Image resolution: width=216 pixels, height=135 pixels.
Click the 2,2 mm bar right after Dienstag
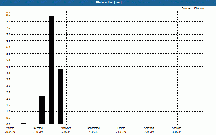[42, 110]
